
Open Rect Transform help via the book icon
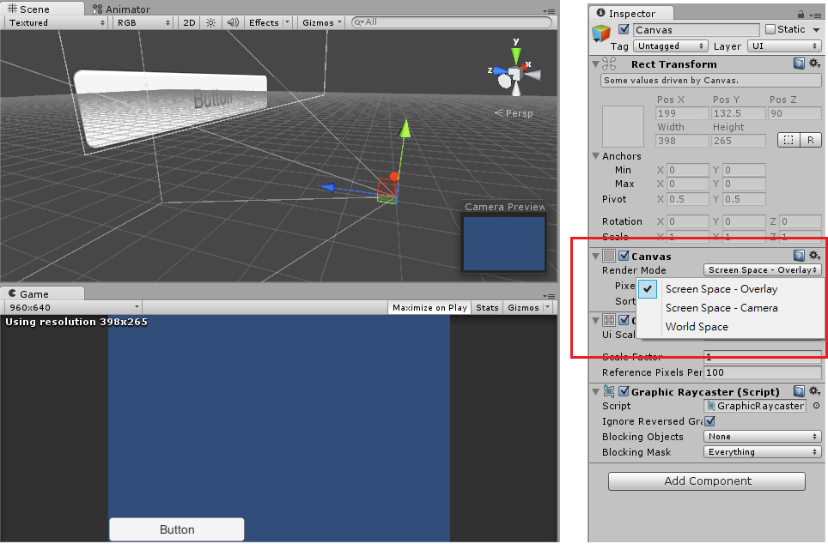(x=799, y=63)
